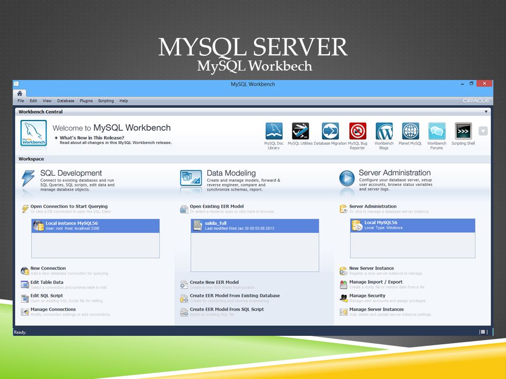Open the Planet MySQL globe icon
Viewport: 506px width, 379px height.
410,131
